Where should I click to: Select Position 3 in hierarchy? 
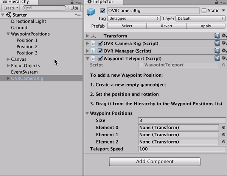pos(27,53)
